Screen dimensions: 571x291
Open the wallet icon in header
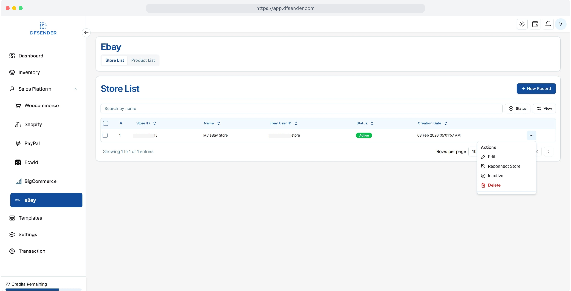pyautogui.click(x=535, y=24)
